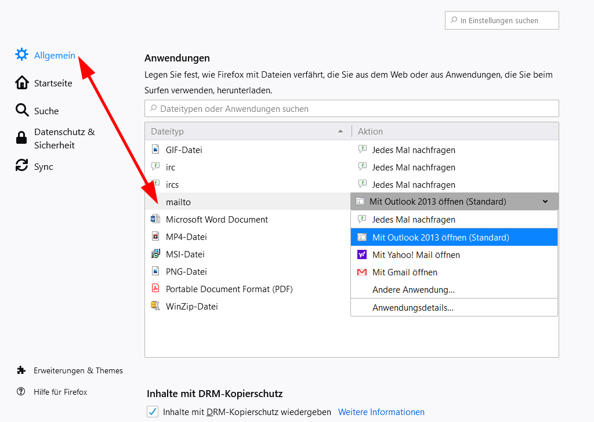Viewport: 594px width, 422px height.
Task: Pick 'Andere Anwendung...' in the dropdown
Action: 413,289
